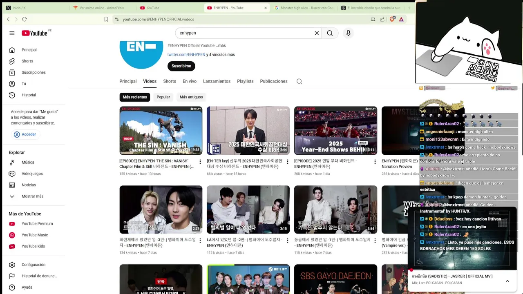This screenshot has height=294, width=523.
Task: Activate voice search microphone icon
Action: click(x=348, y=33)
